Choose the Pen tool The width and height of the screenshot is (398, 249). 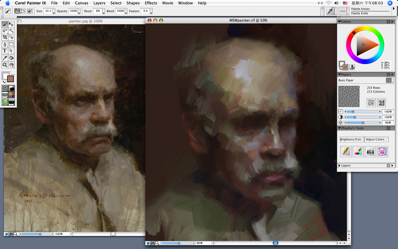click(x=5, y=44)
